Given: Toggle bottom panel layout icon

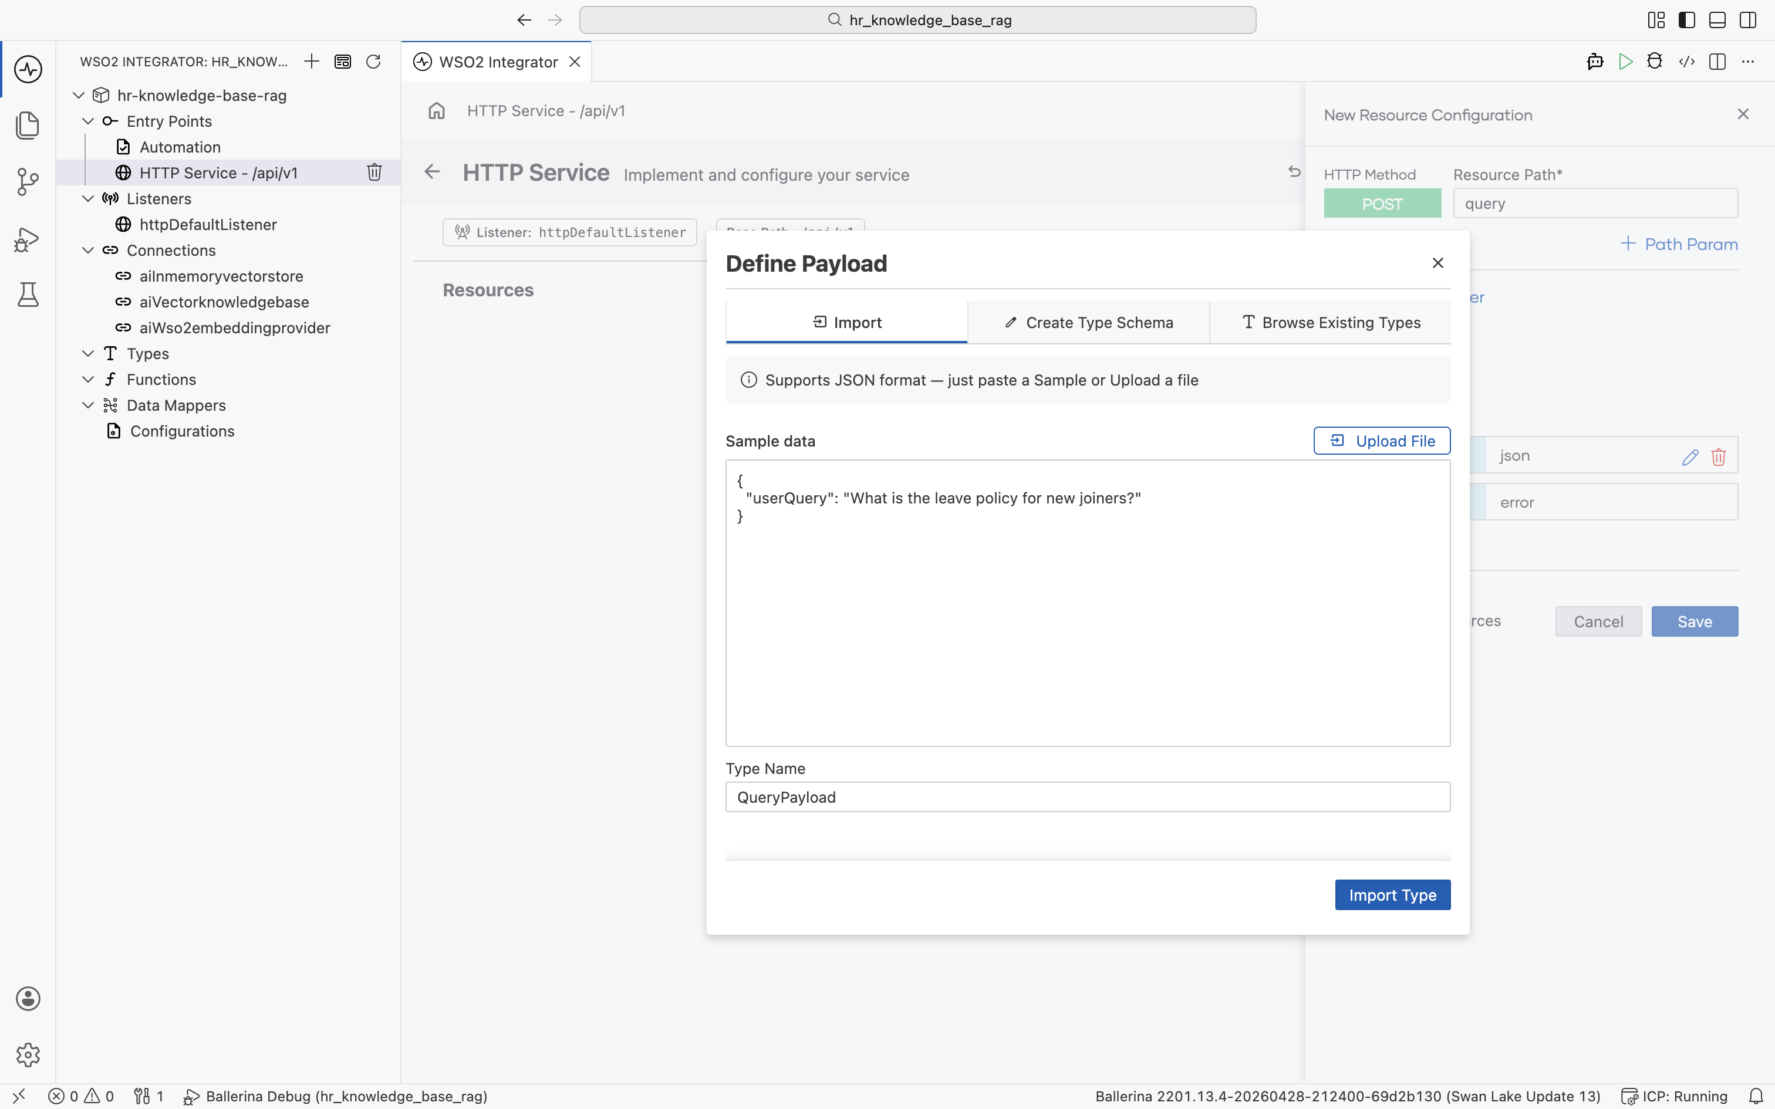Looking at the screenshot, I should point(1717,20).
